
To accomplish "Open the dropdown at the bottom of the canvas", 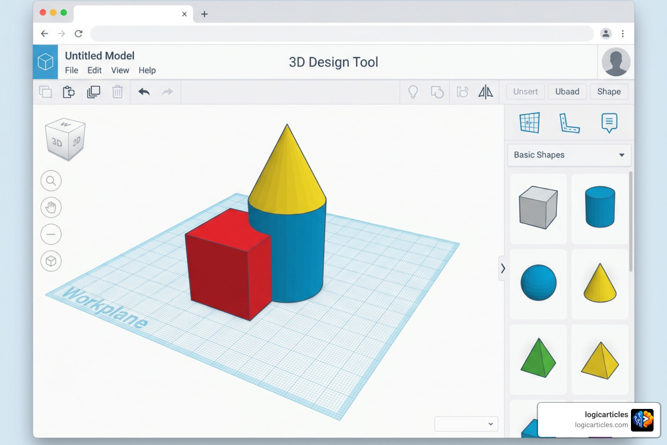I will pyautogui.click(x=466, y=424).
